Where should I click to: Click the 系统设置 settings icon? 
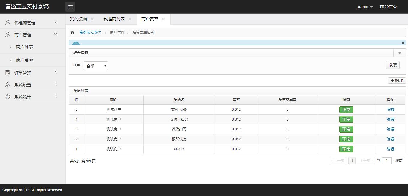[7, 85]
